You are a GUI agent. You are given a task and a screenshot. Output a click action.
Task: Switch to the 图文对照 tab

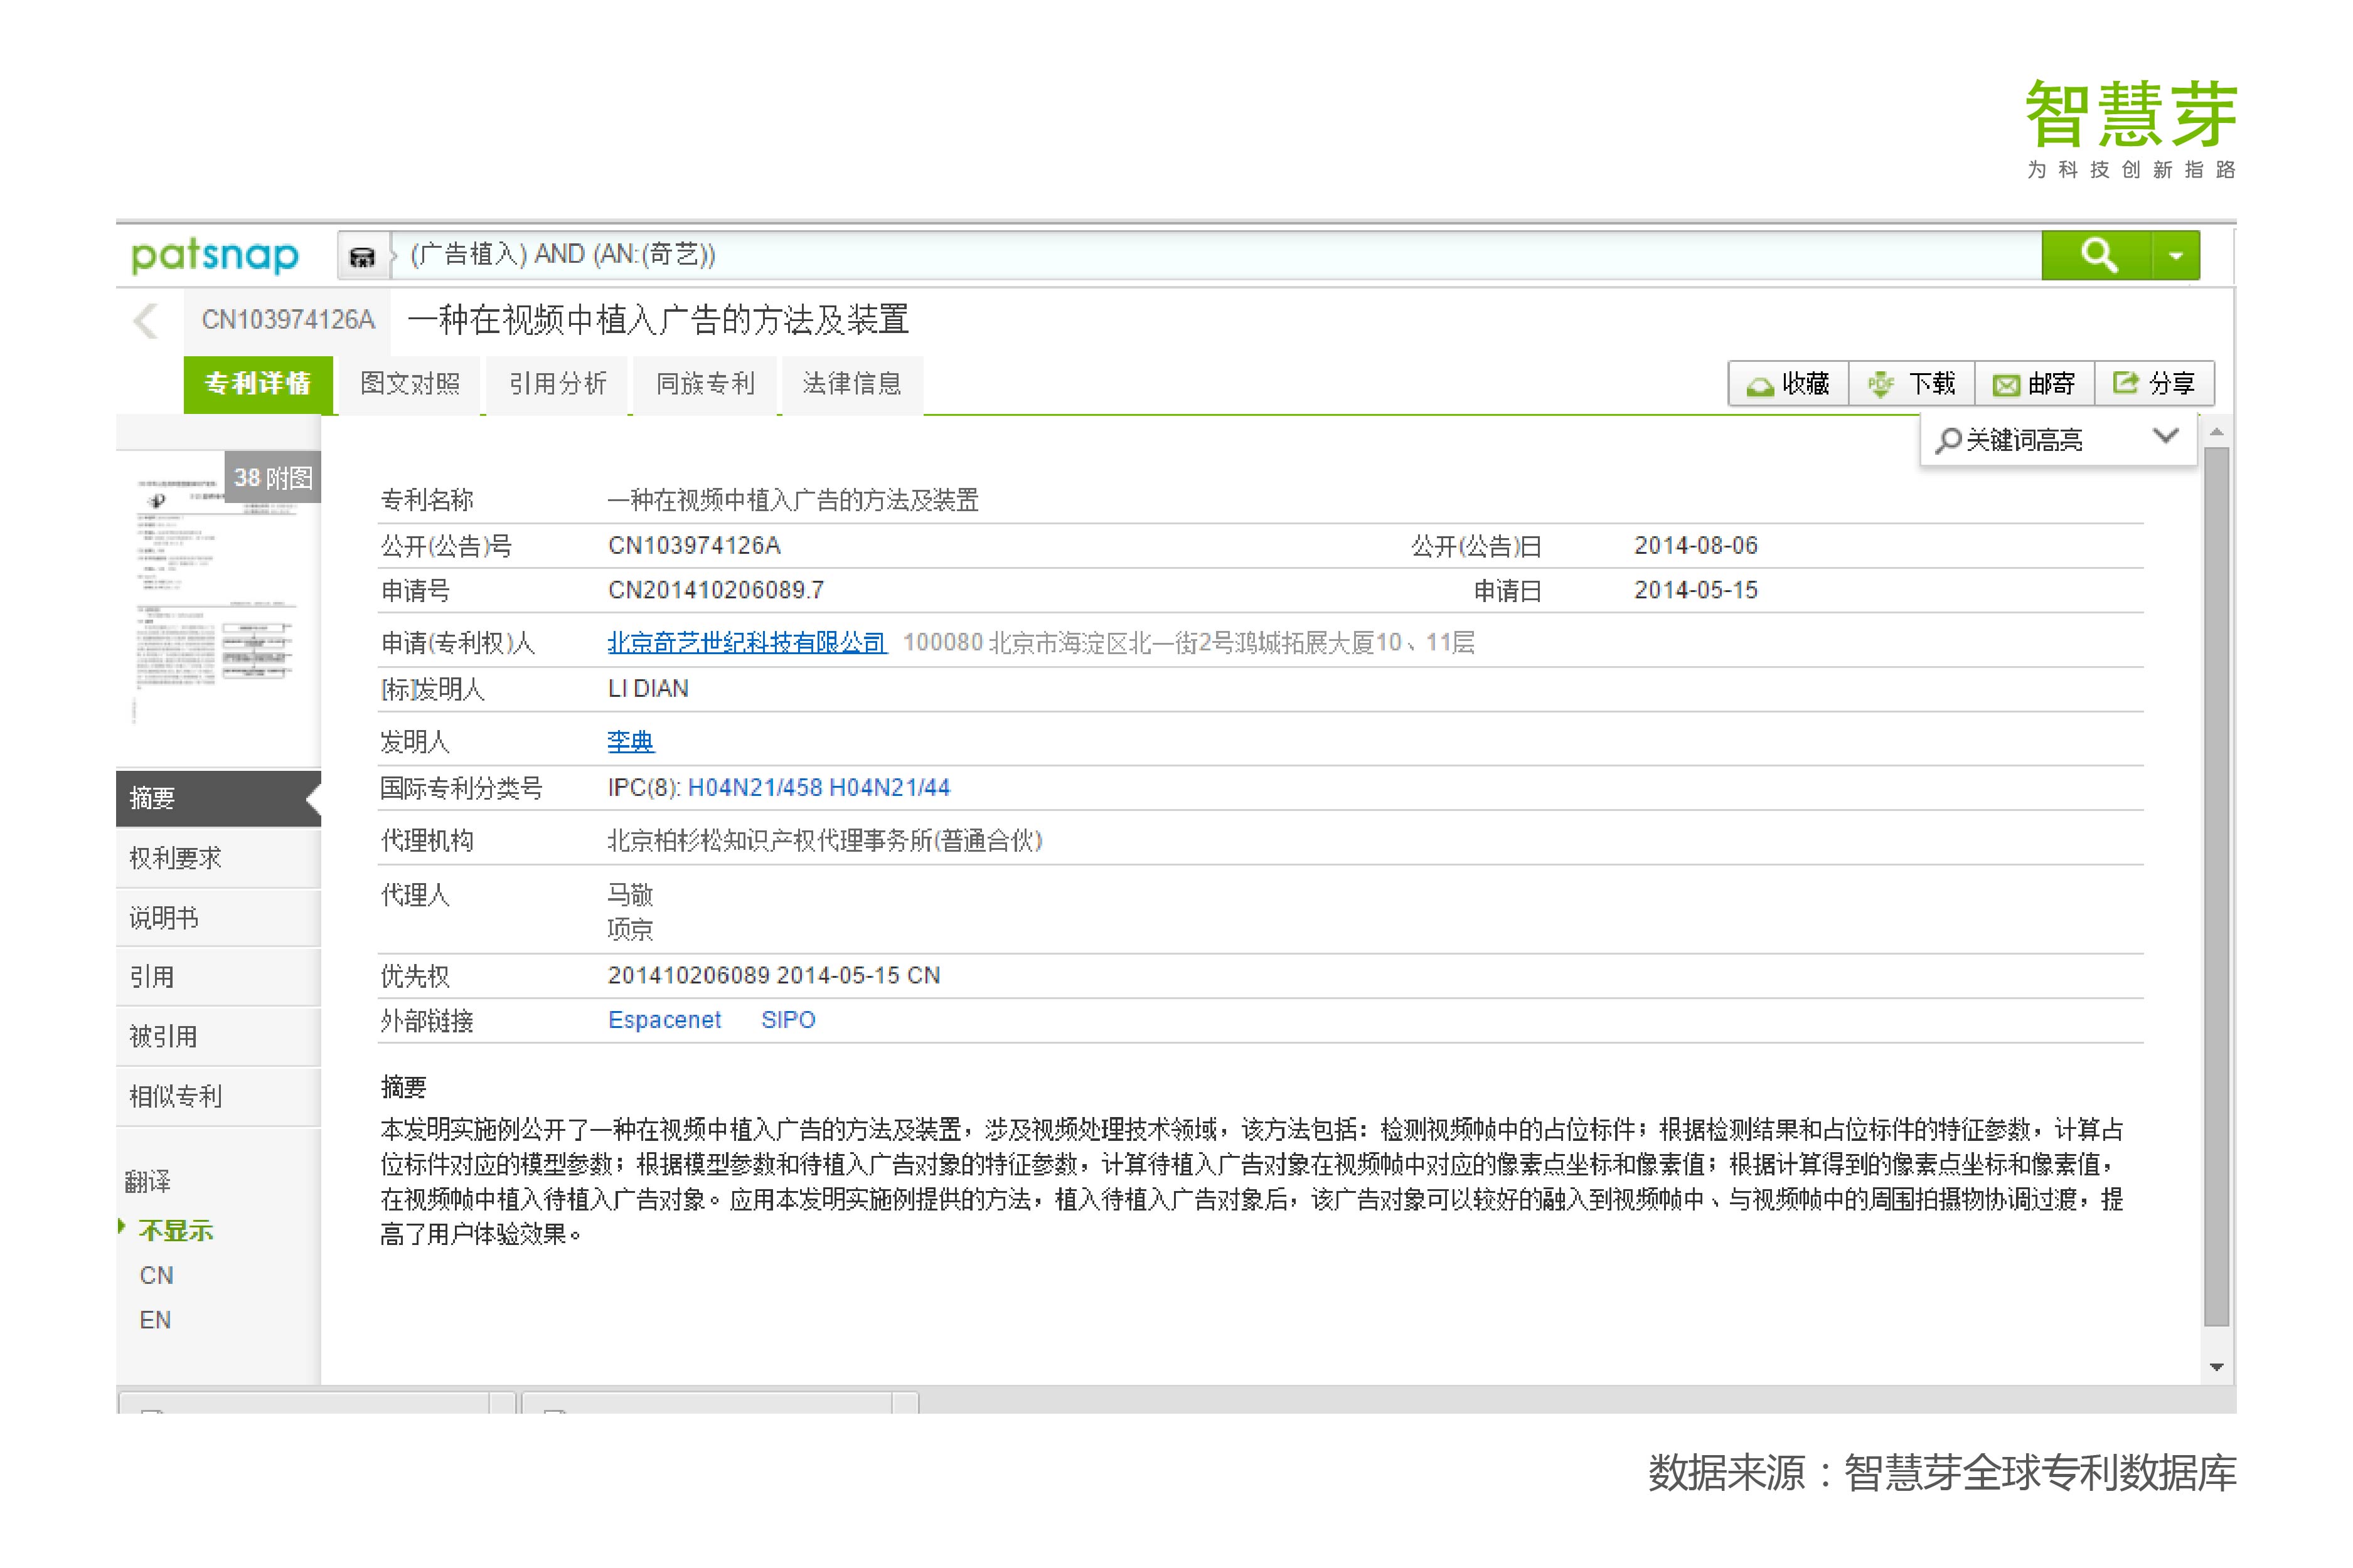tap(410, 384)
